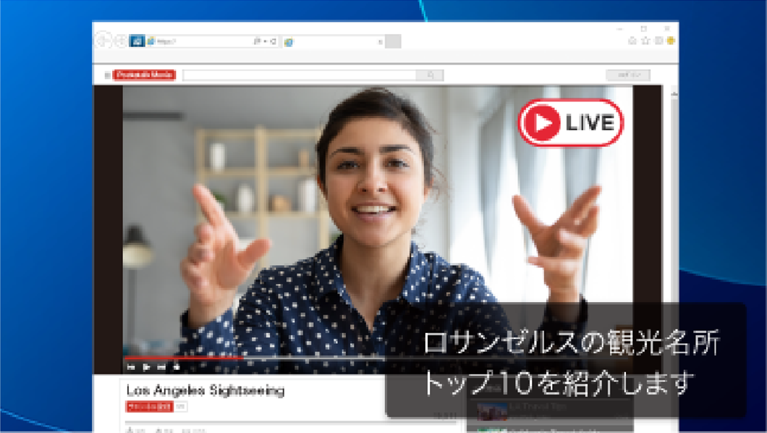Open the LA Travel Tips thumbnail

coord(491,411)
